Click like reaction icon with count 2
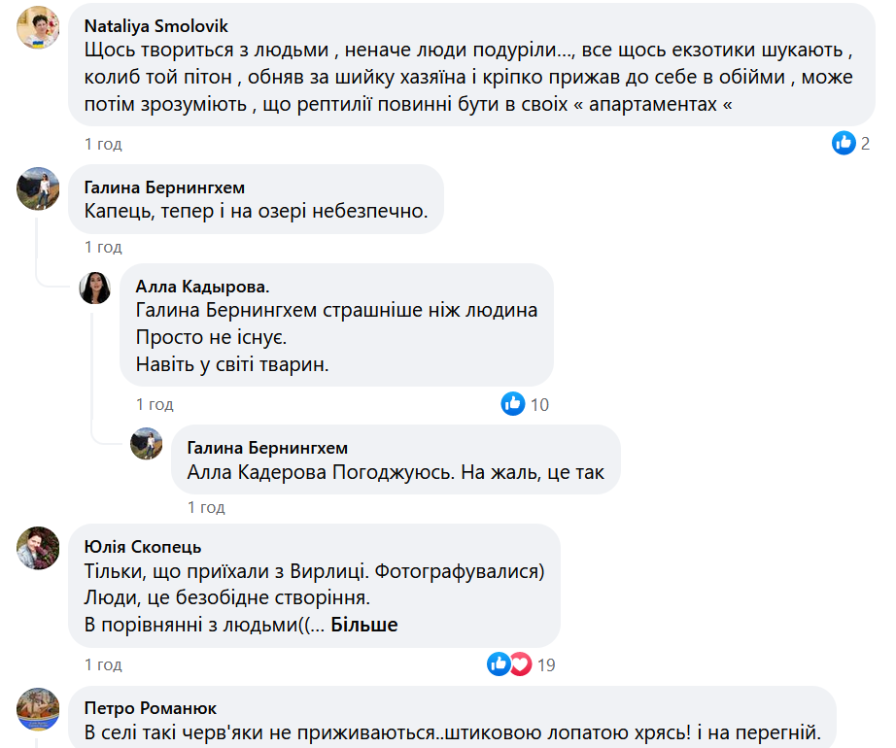Viewport: 896px width, 748px height. pyautogui.click(x=844, y=144)
